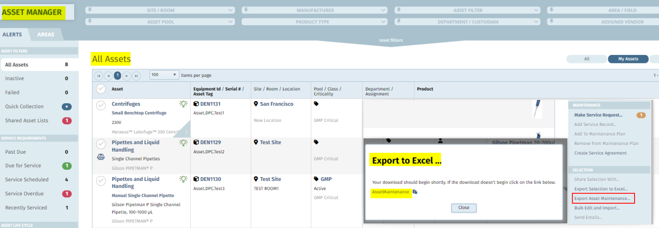Click Close in Export to Excel dialog
The height and width of the screenshot is (228, 659).
(x=464, y=208)
